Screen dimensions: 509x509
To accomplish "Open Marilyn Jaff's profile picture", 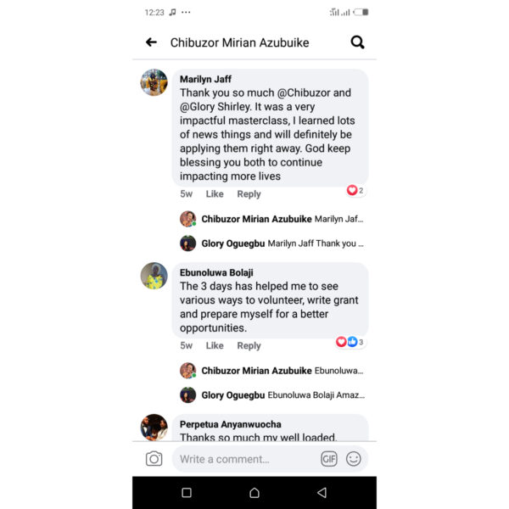I will pyautogui.click(x=154, y=82).
